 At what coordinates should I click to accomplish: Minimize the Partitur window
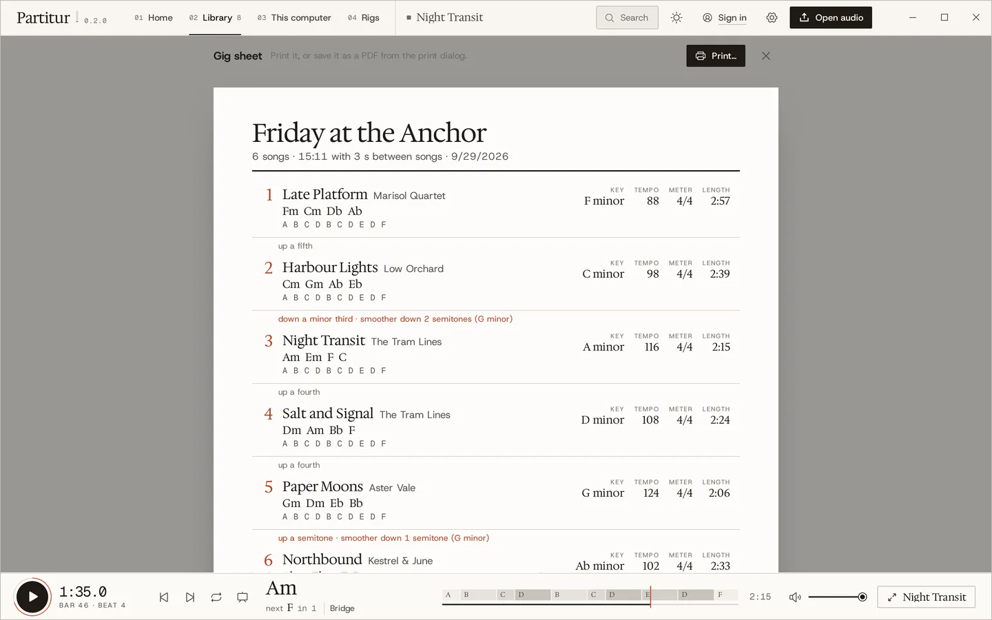[913, 18]
